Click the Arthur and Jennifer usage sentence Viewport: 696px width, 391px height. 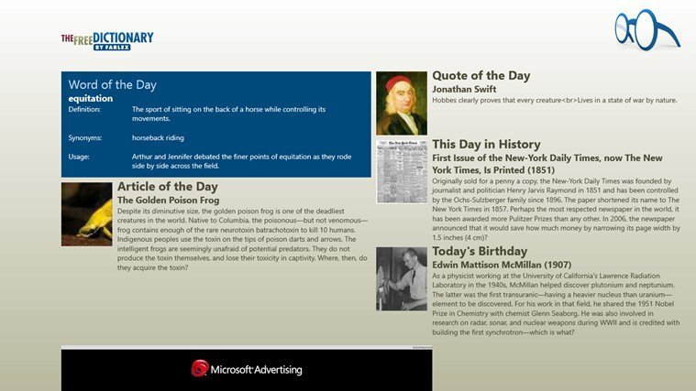pyautogui.click(x=241, y=161)
